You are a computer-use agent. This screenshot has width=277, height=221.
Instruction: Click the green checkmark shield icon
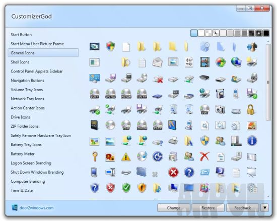click(x=126, y=188)
